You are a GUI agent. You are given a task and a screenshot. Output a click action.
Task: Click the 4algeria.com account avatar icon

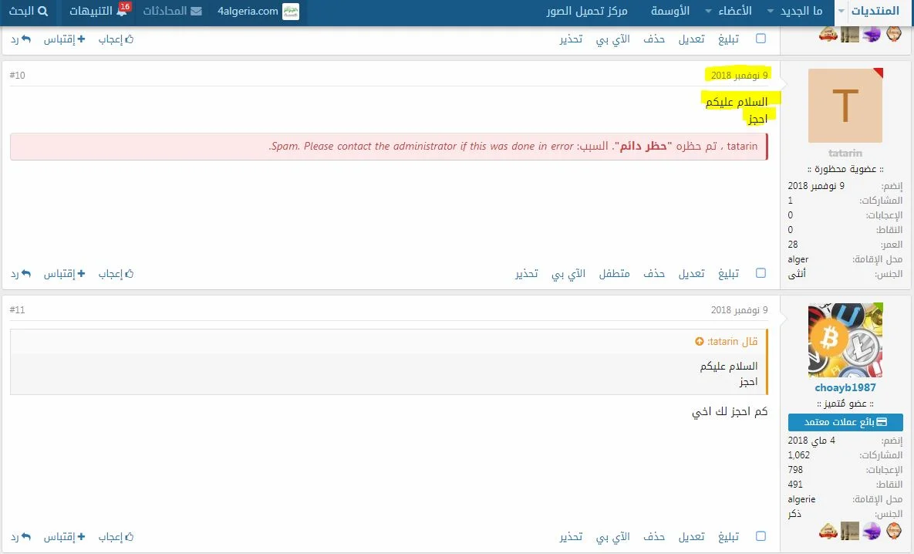coord(291,12)
